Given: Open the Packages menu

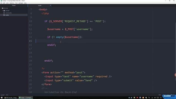Looking at the screenshot, I should coord(21,3).
